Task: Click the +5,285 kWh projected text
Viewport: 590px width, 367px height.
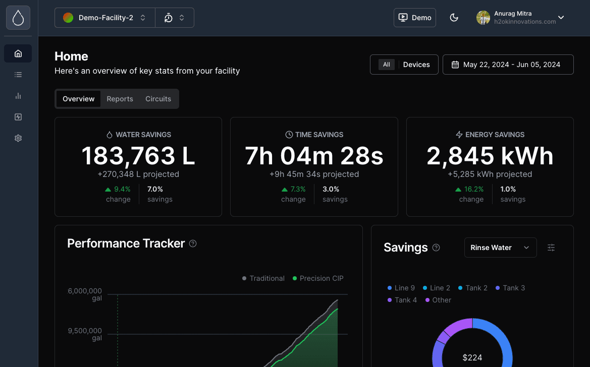Action: tap(490, 174)
